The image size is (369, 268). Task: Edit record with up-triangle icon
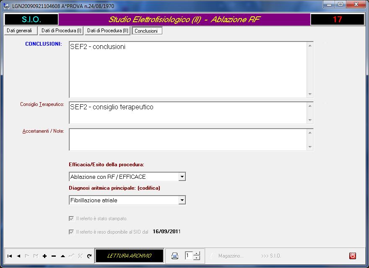pos(62,256)
